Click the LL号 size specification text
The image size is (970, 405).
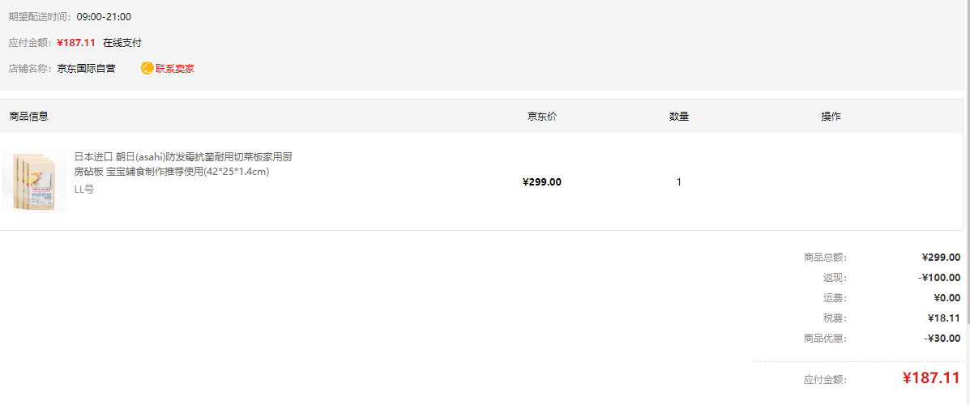point(84,190)
